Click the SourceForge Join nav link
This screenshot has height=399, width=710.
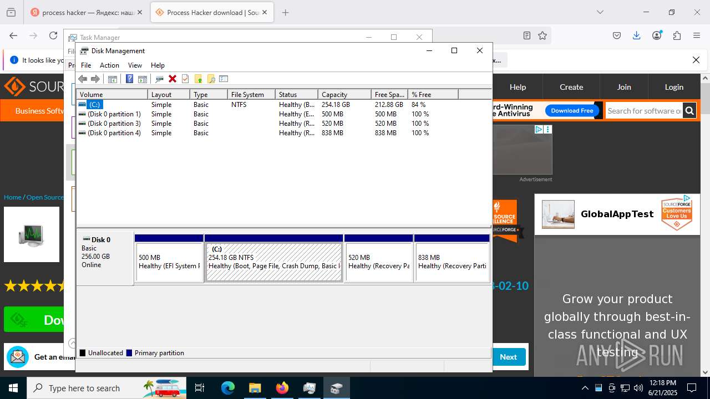624,87
